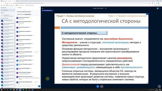Send the chat message with the blue button
The height and width of the screenshot is (91, 162).
(39, 86)
